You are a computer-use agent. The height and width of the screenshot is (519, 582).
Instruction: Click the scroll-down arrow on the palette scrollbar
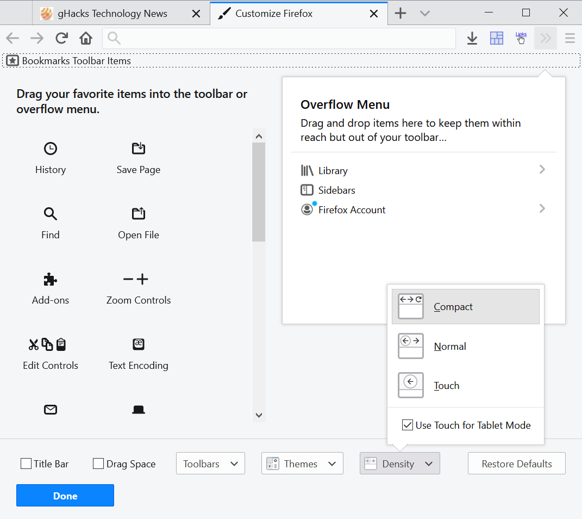tap(259, 415)
